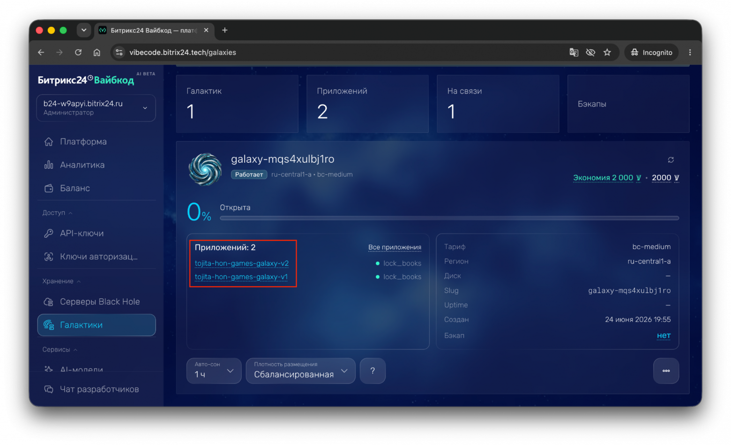Click the question mark help button
This screenshot has height=445, width=731.
coord(373,371)
